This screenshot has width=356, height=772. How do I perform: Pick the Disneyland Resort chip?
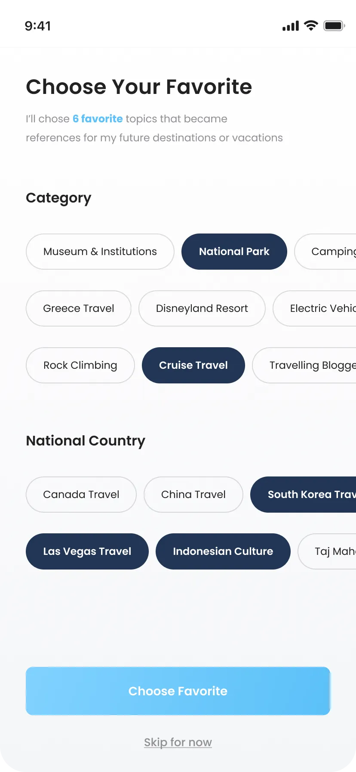[x=202, y=308]
